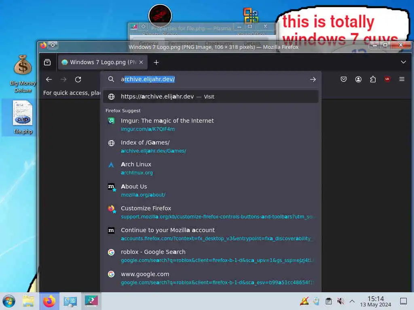Go back to the previous page

[x=49, y=80]
